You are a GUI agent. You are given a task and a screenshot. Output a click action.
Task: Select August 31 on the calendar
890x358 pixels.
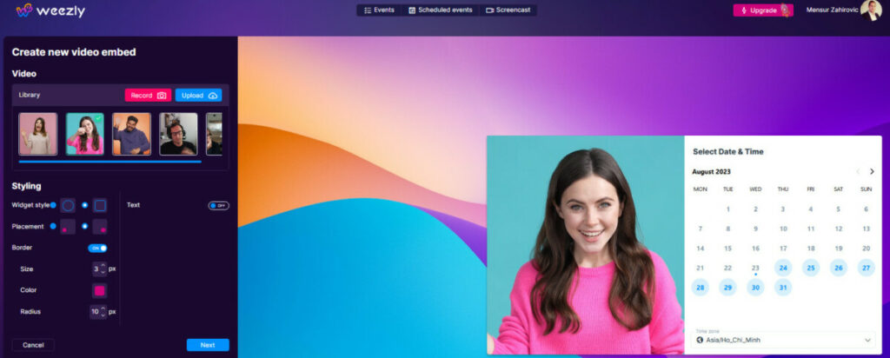point(783,287)
